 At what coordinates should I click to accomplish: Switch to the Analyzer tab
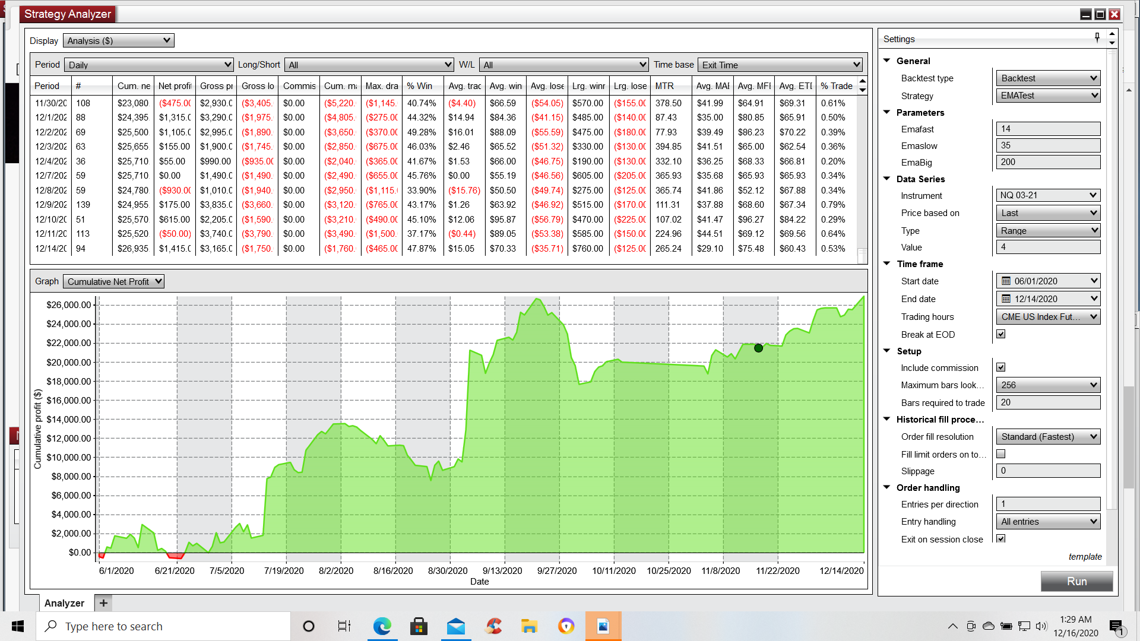tap(65, 603)
